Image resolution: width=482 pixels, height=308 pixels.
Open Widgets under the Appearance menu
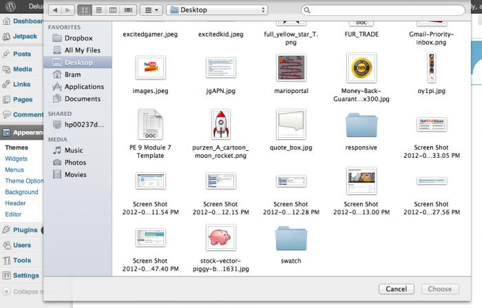16,158
